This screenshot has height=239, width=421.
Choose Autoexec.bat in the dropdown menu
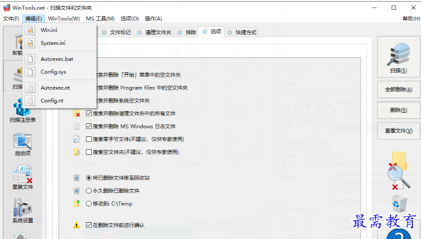click(x=60, y=59)
